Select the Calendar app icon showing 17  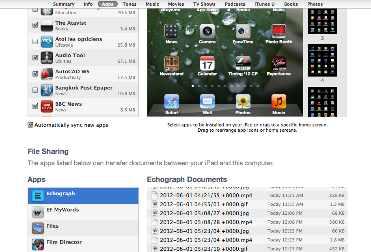207,63
